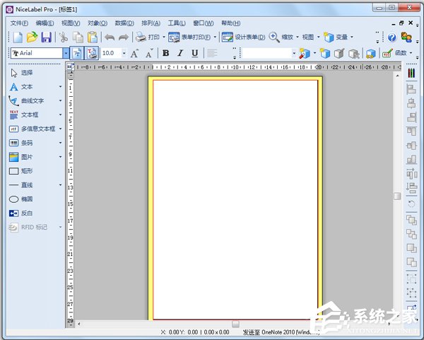Open the Object (对象) menu
The image size is (424, 340).
pyautogui.click(x=98, y=23)
